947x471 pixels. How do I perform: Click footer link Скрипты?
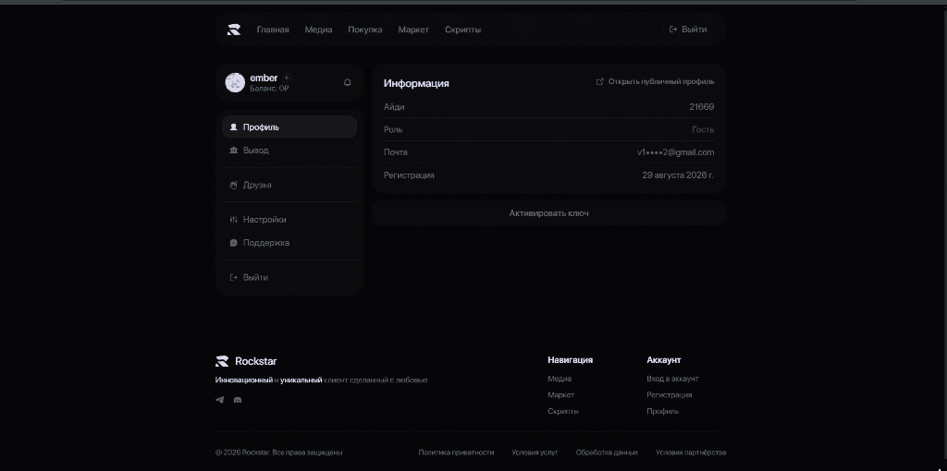[563, 411]
